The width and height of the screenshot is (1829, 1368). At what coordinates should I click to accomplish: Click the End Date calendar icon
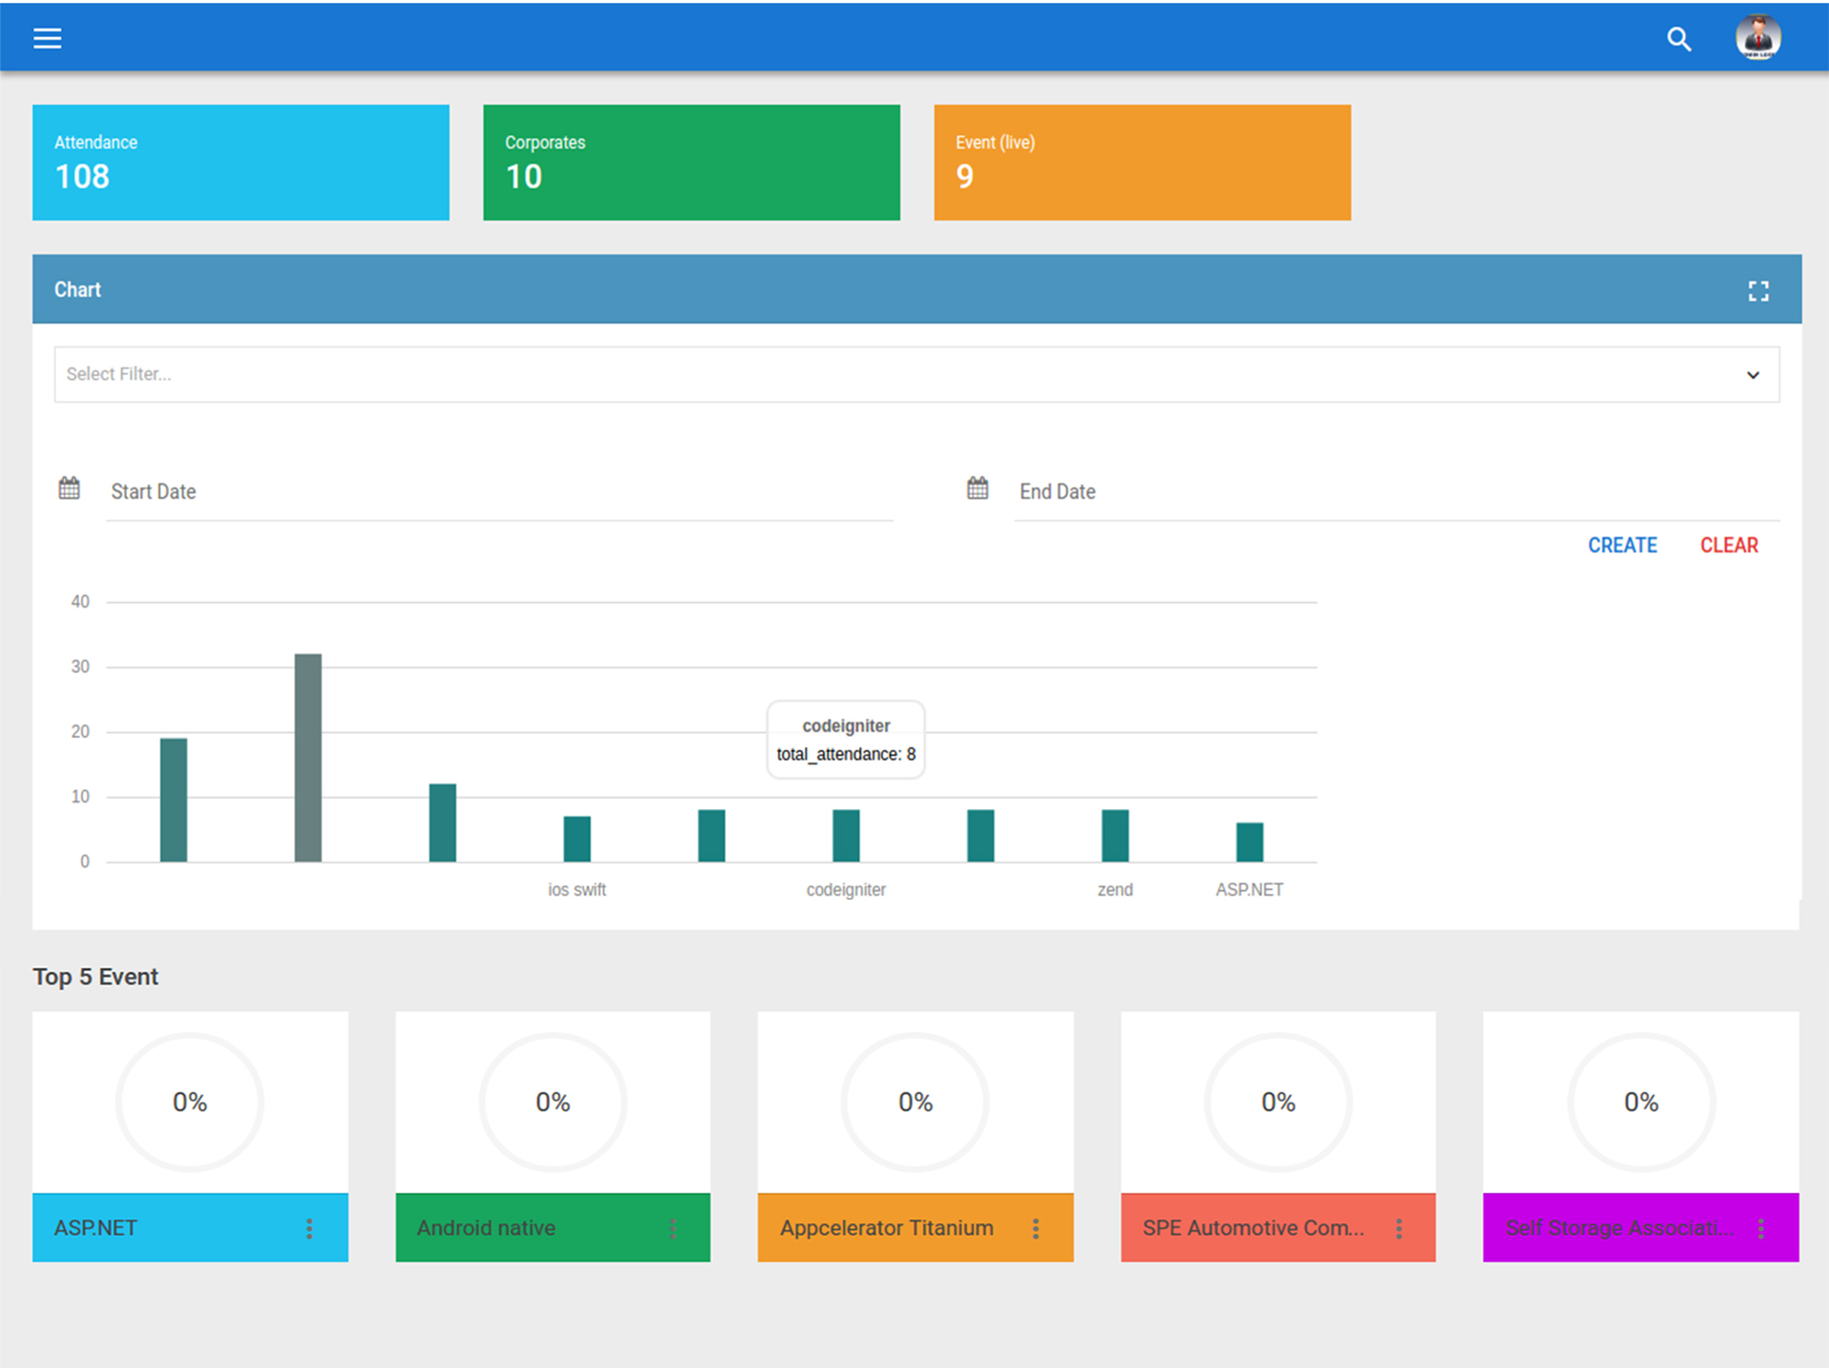[977, 489]
